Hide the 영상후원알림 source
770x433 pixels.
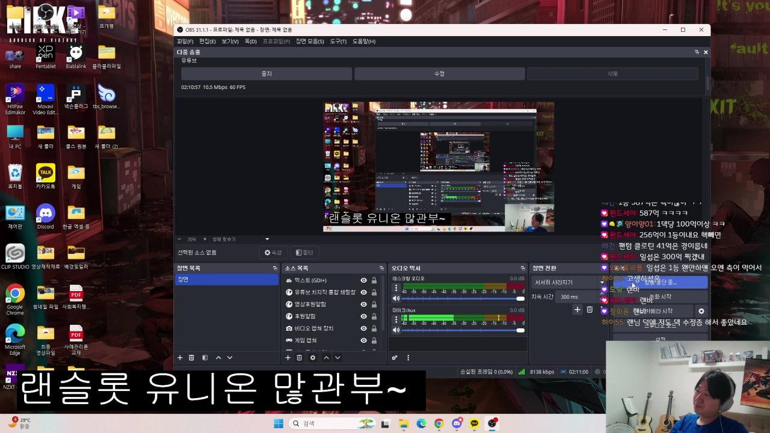coord(363,304)
